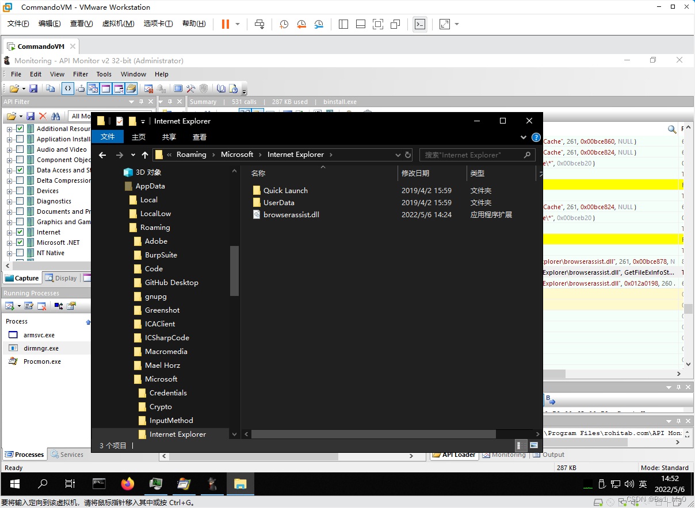Expand the Explorer ribbon chevron

pyautogui.click(x=524, y=137)
